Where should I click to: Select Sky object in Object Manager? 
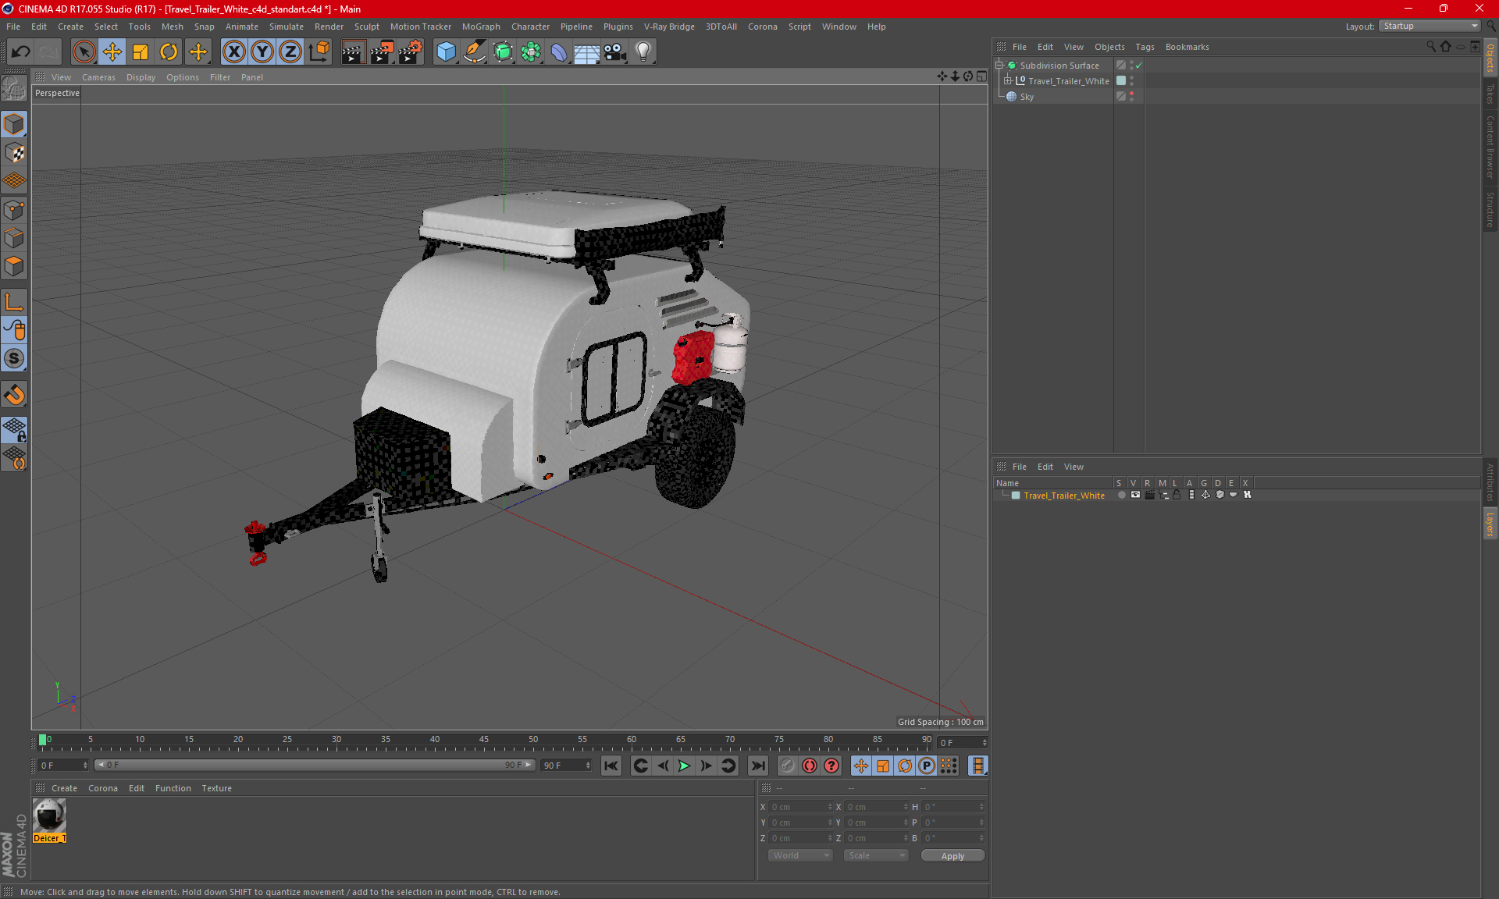1027,97
